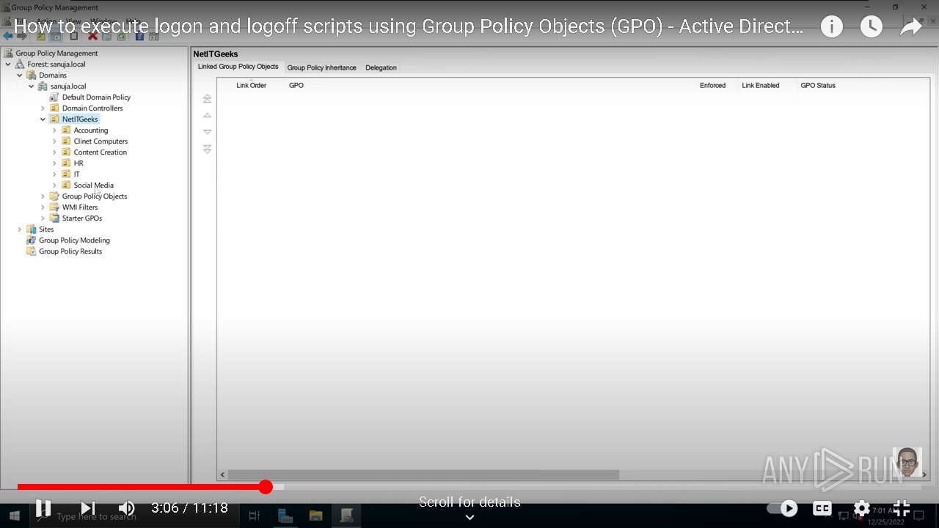Open the video info card

[831, 27]
